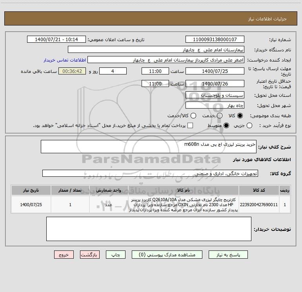Open the اطلاعات تماس خریدار link
The height and width of the screenshot is (292, 302).
click(65, 60)
